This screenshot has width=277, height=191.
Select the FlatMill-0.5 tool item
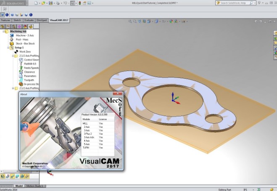[30, 64]
